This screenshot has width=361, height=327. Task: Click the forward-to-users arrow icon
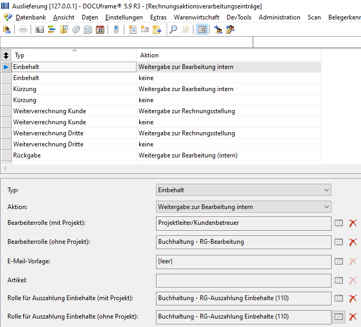click(218, 29)
